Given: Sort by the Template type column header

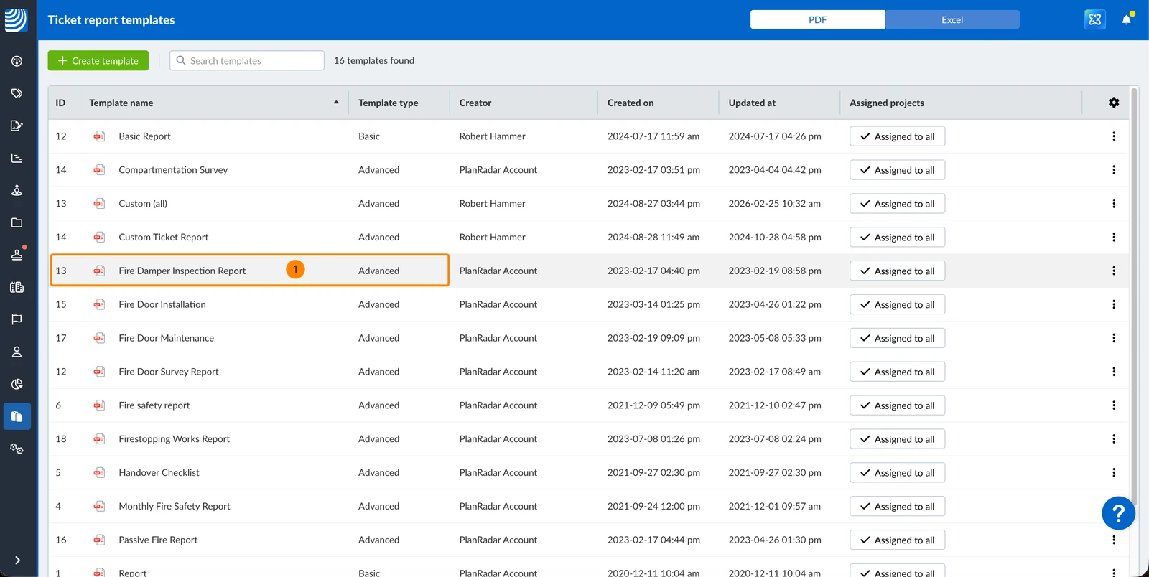Looking at the screenshot, I should click(388, 103).
